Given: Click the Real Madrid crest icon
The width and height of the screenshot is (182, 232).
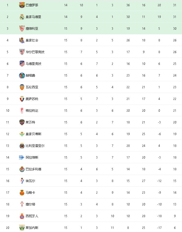Looking at the screenshot, I should click(22, 17).
